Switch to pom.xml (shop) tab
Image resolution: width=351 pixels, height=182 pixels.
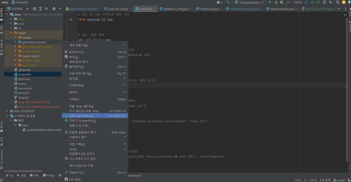118,9
